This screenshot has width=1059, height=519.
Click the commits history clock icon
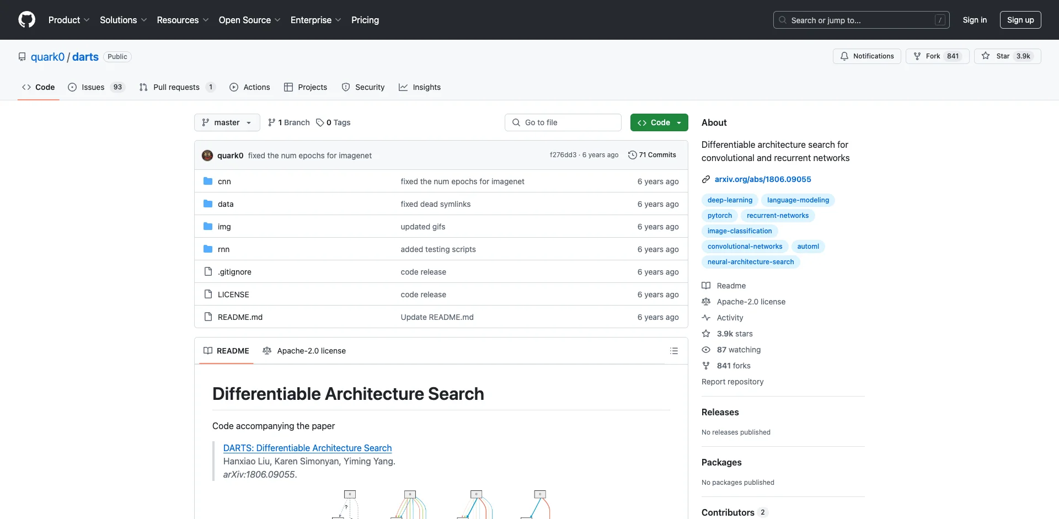pos(632,155)
